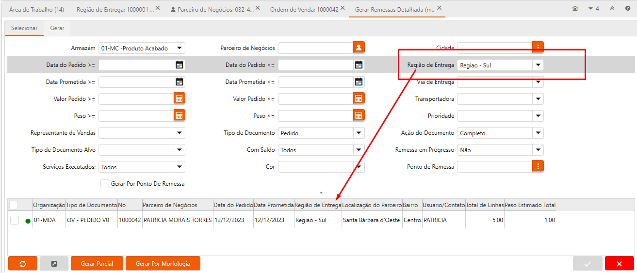The width and height of the screenshot is (637, 273).
Task: Open Ponto de Remessa lookup button
Action: tap(538, 167)
